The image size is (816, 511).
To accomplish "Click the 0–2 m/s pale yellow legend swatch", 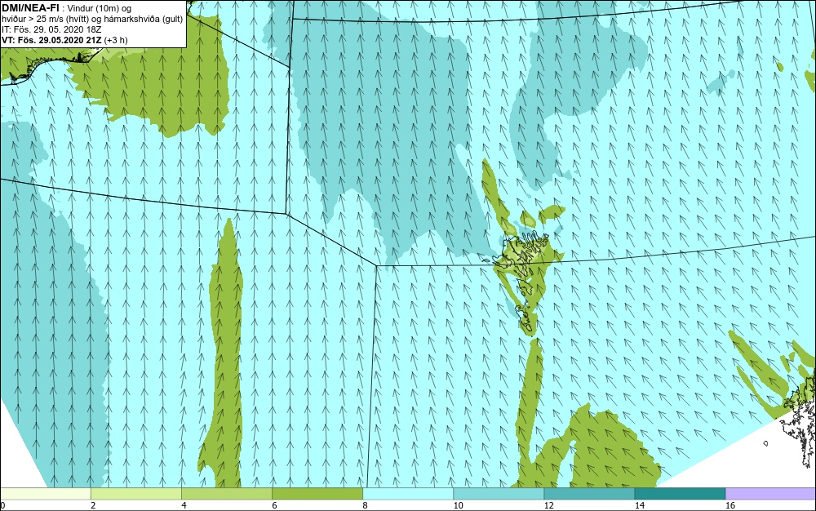I will (46, 494).
